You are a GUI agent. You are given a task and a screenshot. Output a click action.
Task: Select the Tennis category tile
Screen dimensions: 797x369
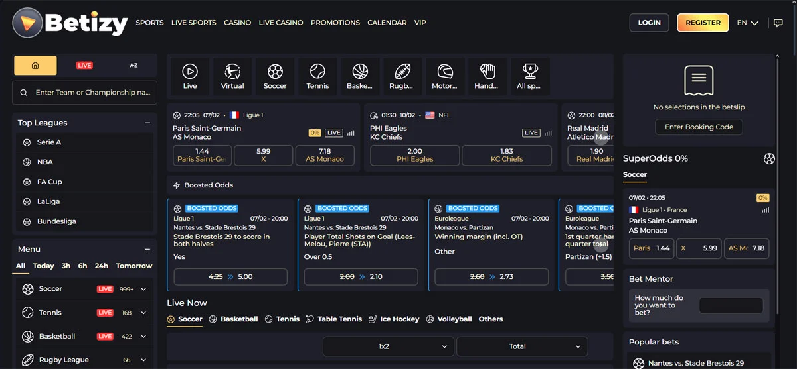pos(317,76)
